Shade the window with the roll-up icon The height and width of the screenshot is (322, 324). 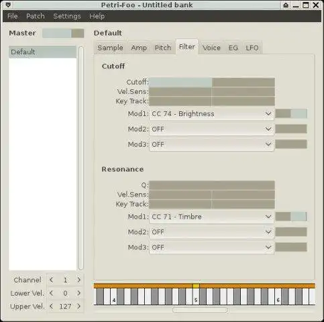pyautogui.click(x=286, y=5)
